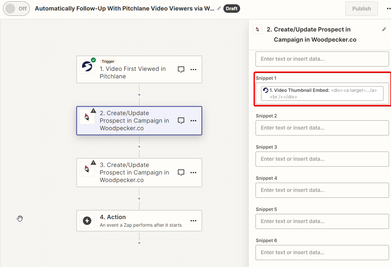Select the 4. Action step title

pos(113,217)
